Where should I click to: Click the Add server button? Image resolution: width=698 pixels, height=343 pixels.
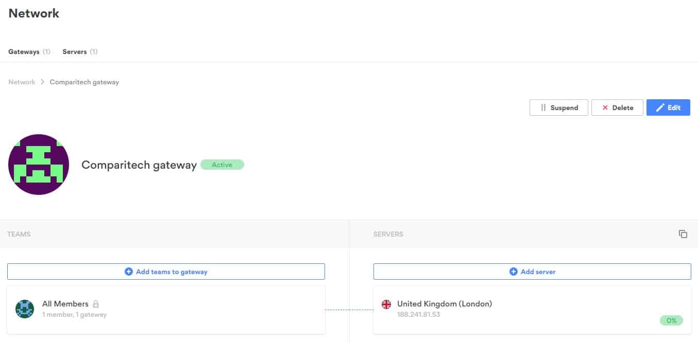(x=532, y=272)
